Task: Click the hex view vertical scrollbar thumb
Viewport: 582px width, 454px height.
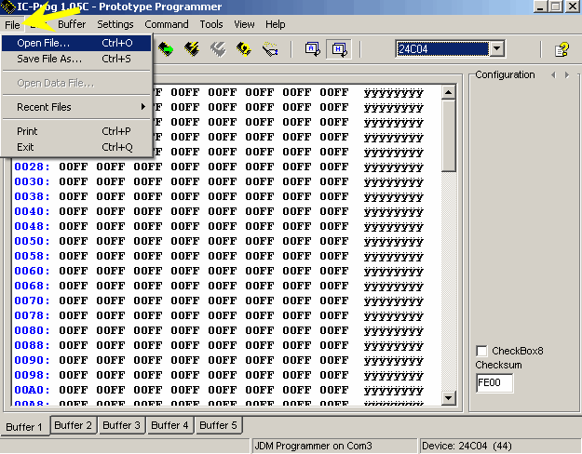Action: click(x=449, y=136)
